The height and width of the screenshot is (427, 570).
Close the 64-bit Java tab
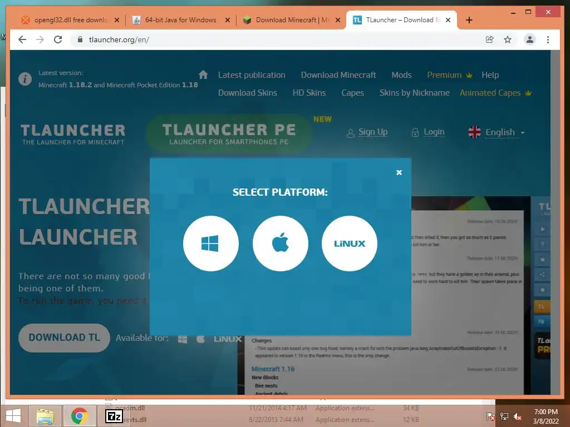pyautogui.click(x=228, y=20)
